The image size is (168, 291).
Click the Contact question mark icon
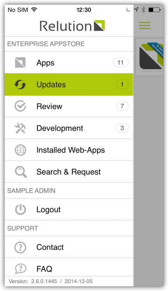20,247
